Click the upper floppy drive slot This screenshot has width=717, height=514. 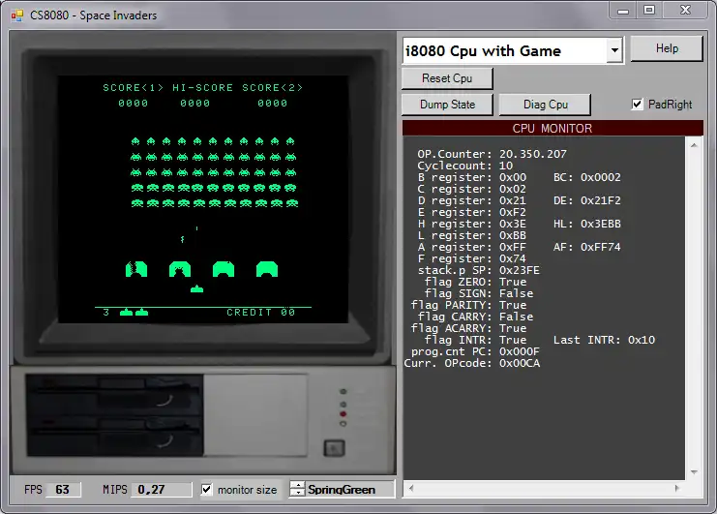(114, 396)
